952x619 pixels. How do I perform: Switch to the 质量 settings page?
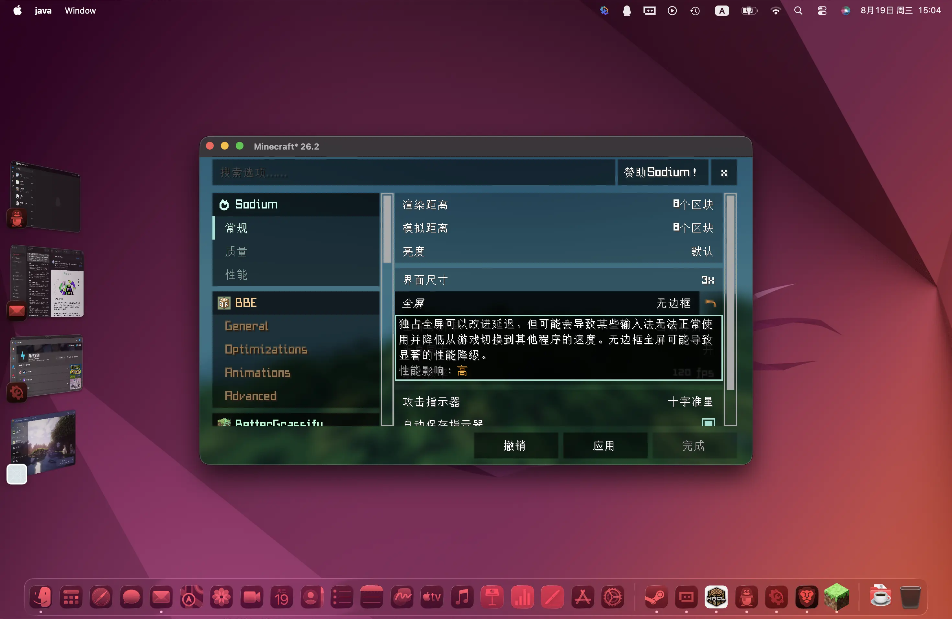[296, 251]
